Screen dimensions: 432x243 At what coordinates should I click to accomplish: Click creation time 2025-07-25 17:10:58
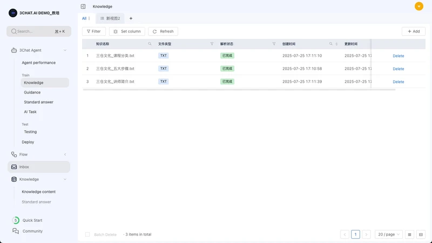pyautogui.click(x=302, y=69)
